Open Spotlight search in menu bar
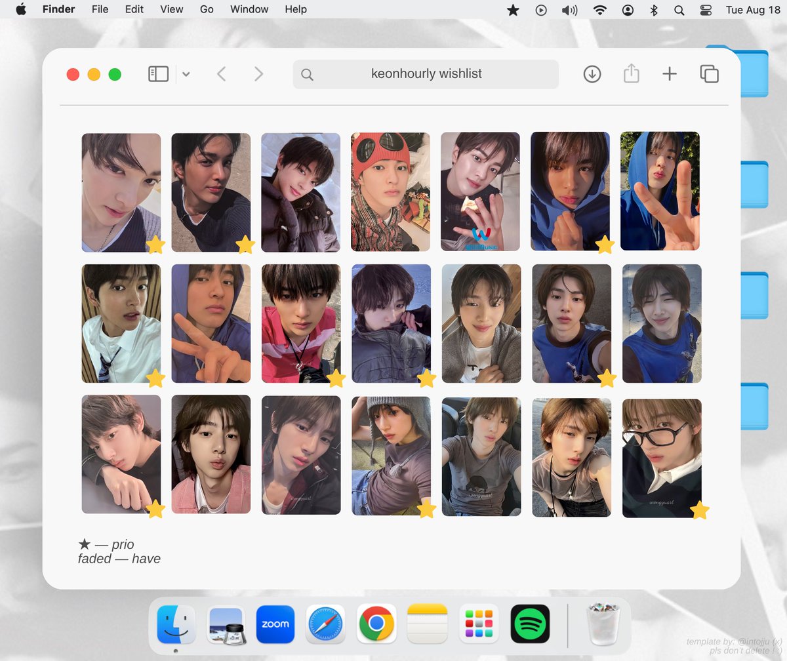Image resolution: width=787 pixels, height=661 pixels. [679, 10]
